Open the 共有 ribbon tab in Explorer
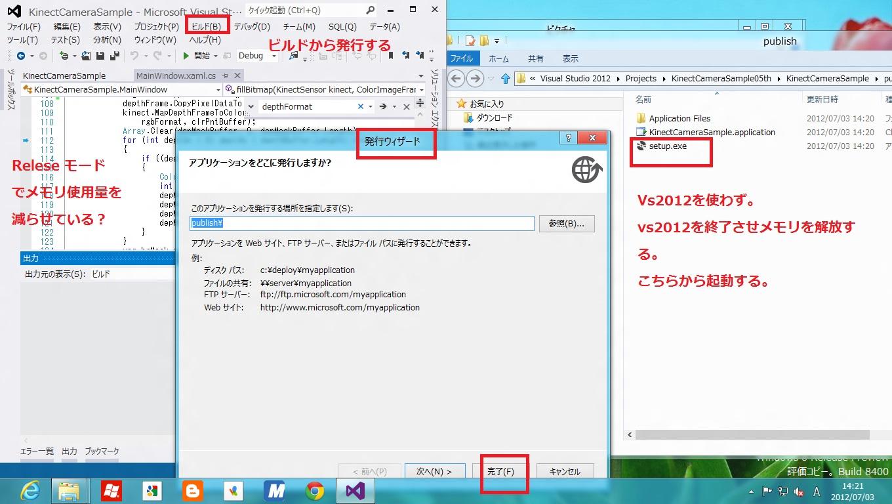The height and width of the screenshot is (504, 892). [536, 58]
